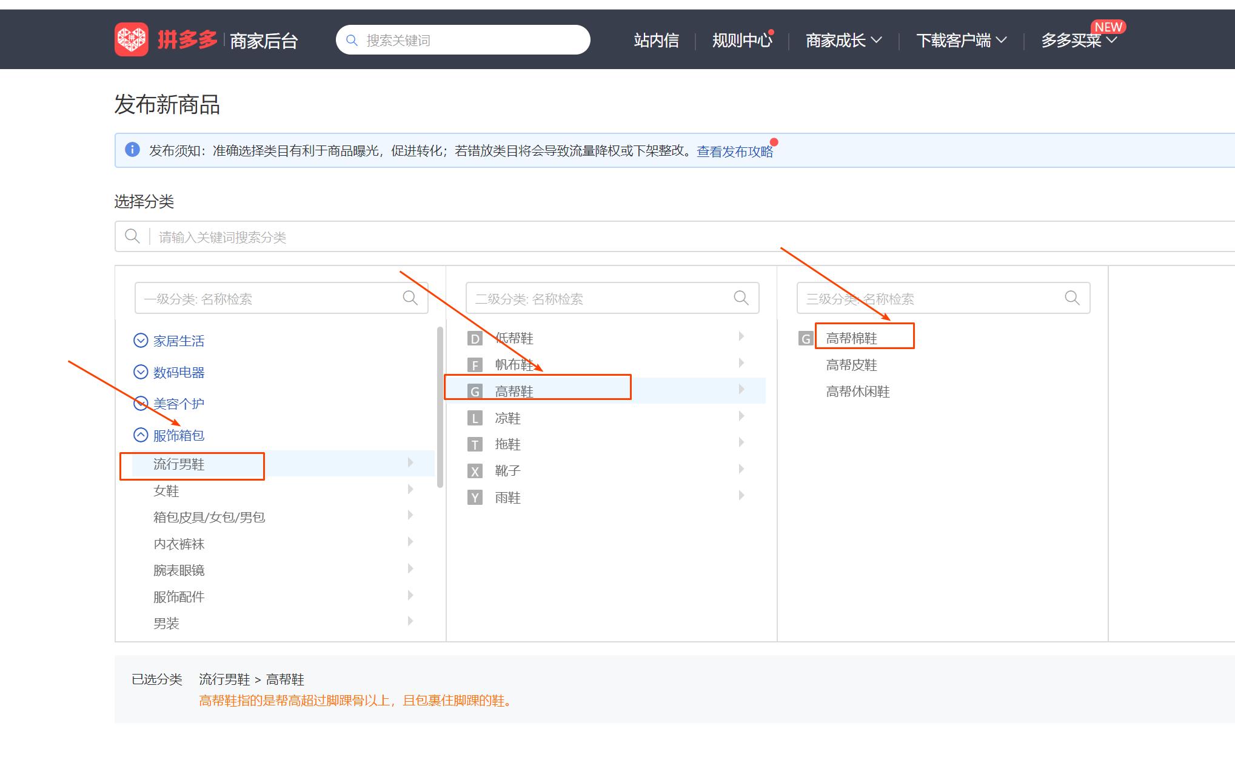Open the 站内信 menu item
Viewport: 1235px width, 760px height.
tap(656, 41)
